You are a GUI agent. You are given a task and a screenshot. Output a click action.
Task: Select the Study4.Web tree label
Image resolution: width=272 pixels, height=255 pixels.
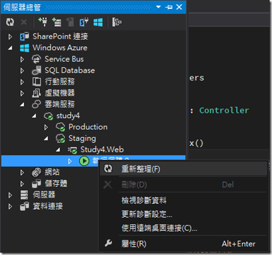102,150
